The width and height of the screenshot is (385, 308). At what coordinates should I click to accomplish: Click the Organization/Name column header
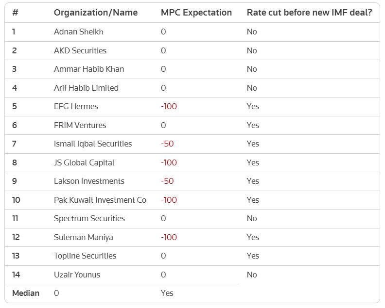click(x=95, y=13)
